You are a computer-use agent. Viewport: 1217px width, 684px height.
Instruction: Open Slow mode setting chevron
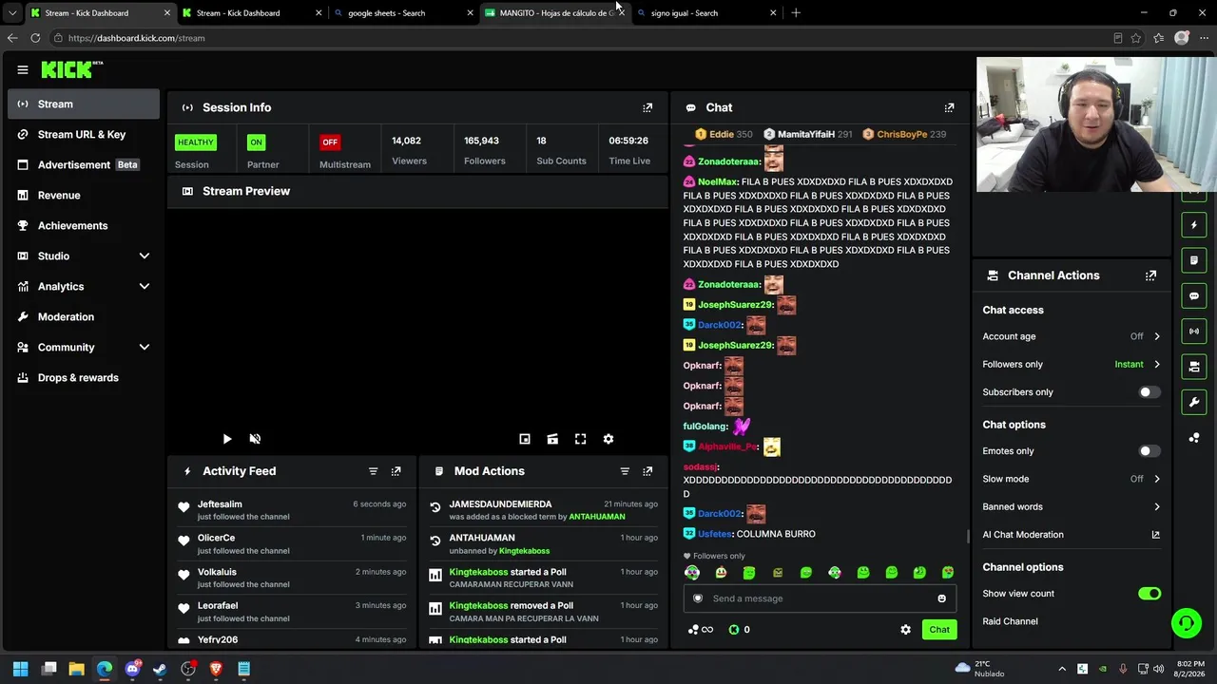tap(1157, 479)
